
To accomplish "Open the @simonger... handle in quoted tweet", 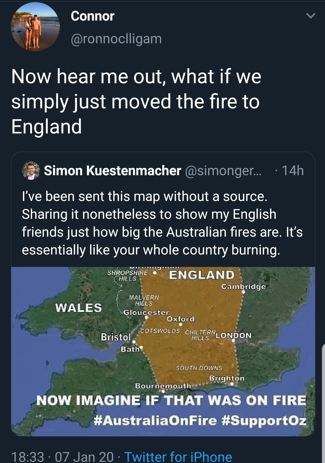I will [x=223, y=171].
